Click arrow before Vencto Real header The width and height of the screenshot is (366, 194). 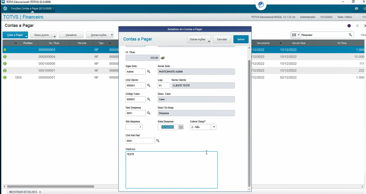281,43
